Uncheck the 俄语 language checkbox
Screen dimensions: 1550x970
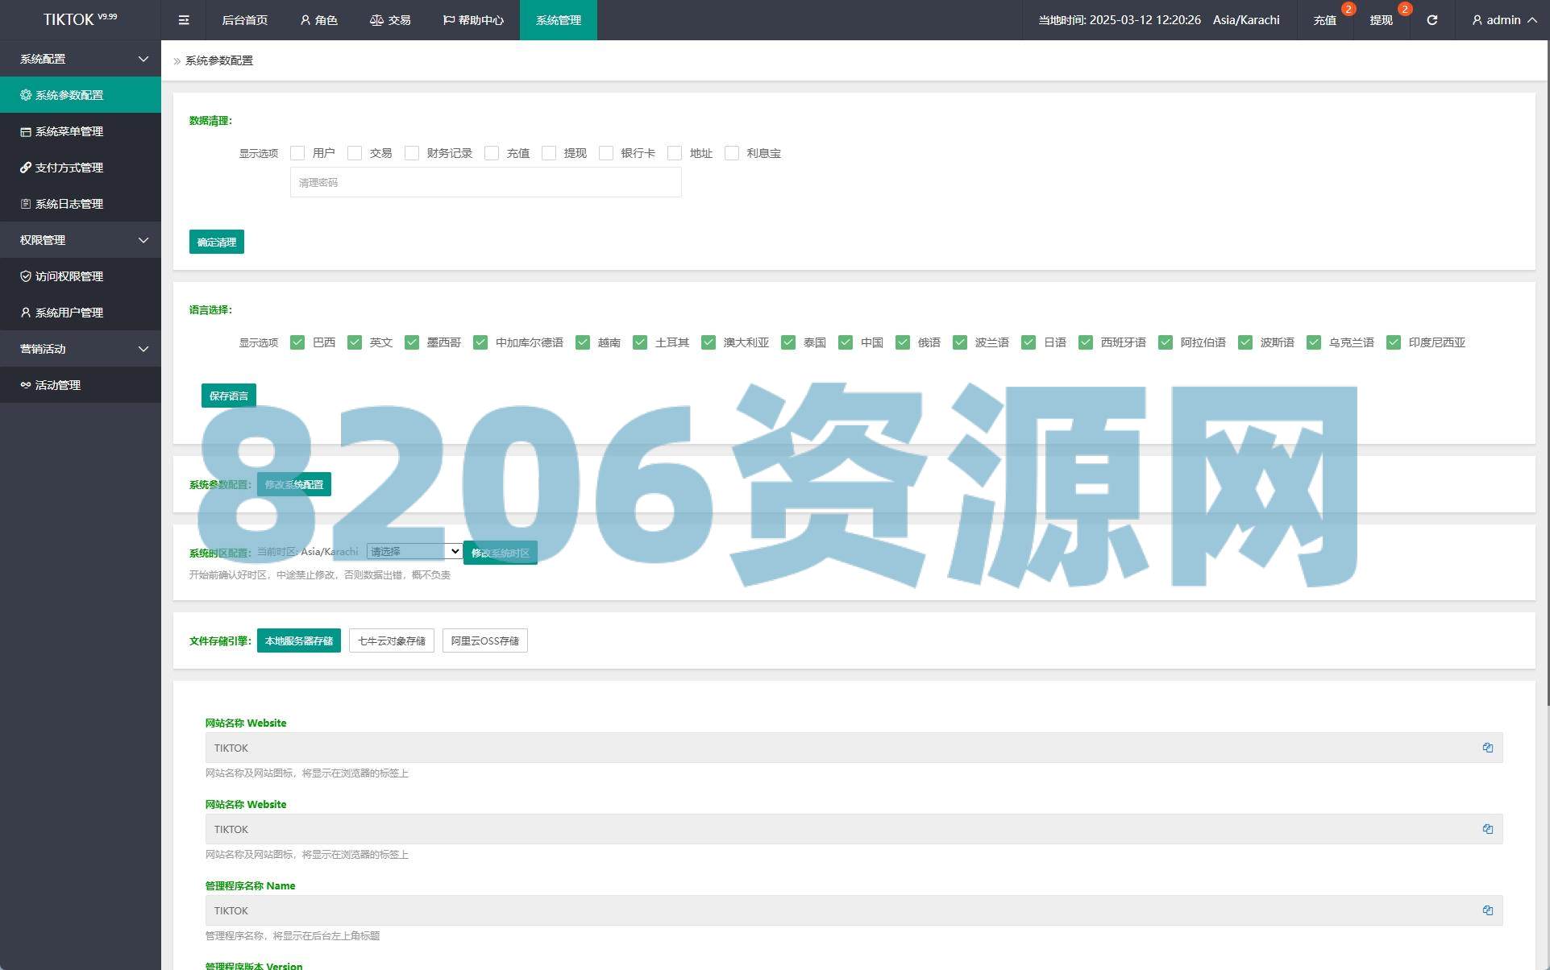click(903, 342)
